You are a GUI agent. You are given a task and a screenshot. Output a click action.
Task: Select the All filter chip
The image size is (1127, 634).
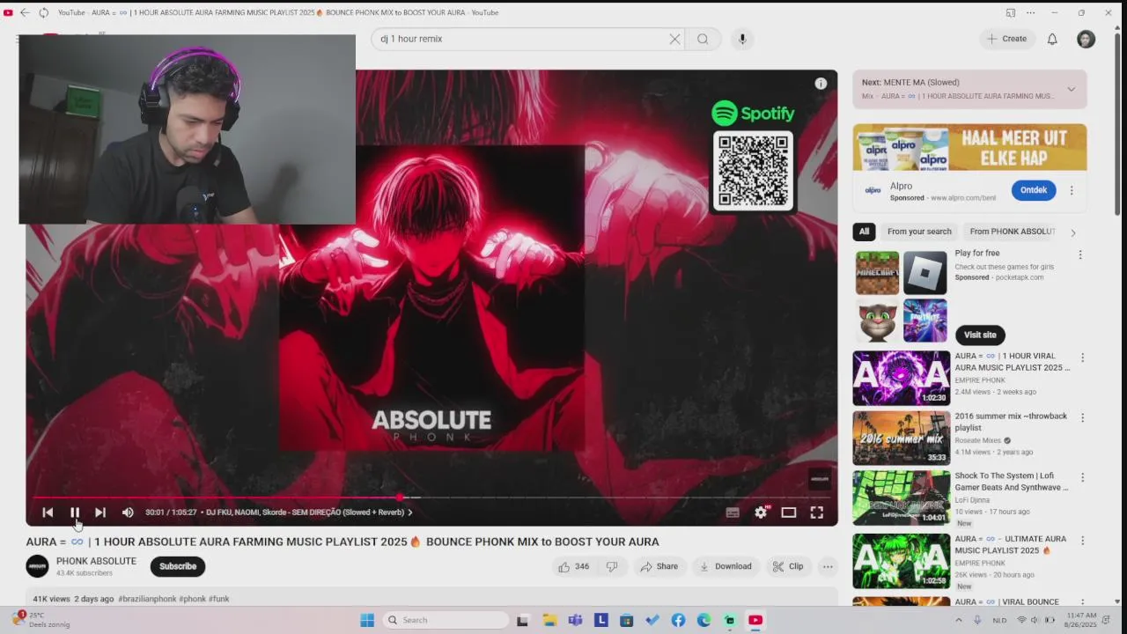[864, 232]
